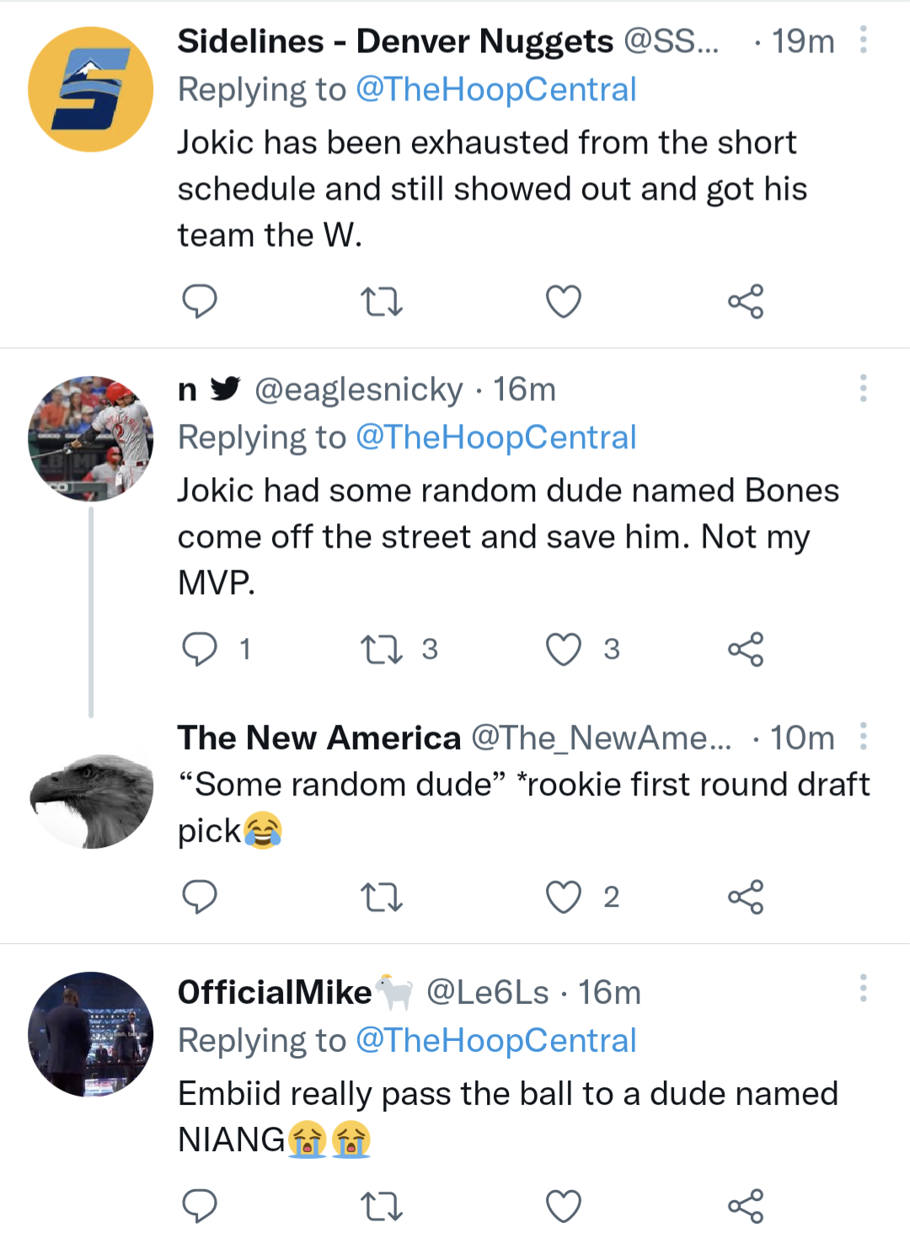Like The New America's tweet about the draft pick
This screenshot has height=1249, width=910.
(563, 897)
